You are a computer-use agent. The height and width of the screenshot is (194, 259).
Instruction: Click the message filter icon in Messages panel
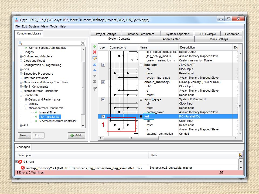(241, 155)
